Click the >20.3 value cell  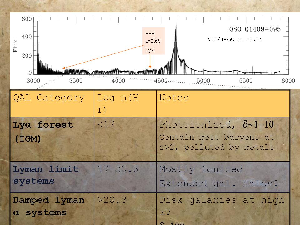pyautogui.click(x=112, y=200)
